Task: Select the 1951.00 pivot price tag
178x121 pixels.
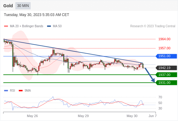Action: tap(166, 56)
